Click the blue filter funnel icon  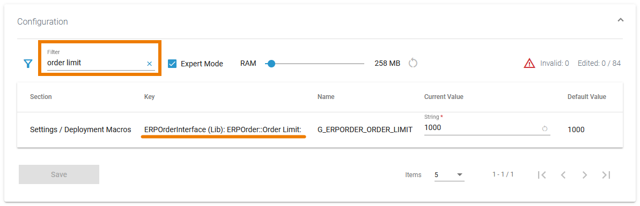coord(28,64)
